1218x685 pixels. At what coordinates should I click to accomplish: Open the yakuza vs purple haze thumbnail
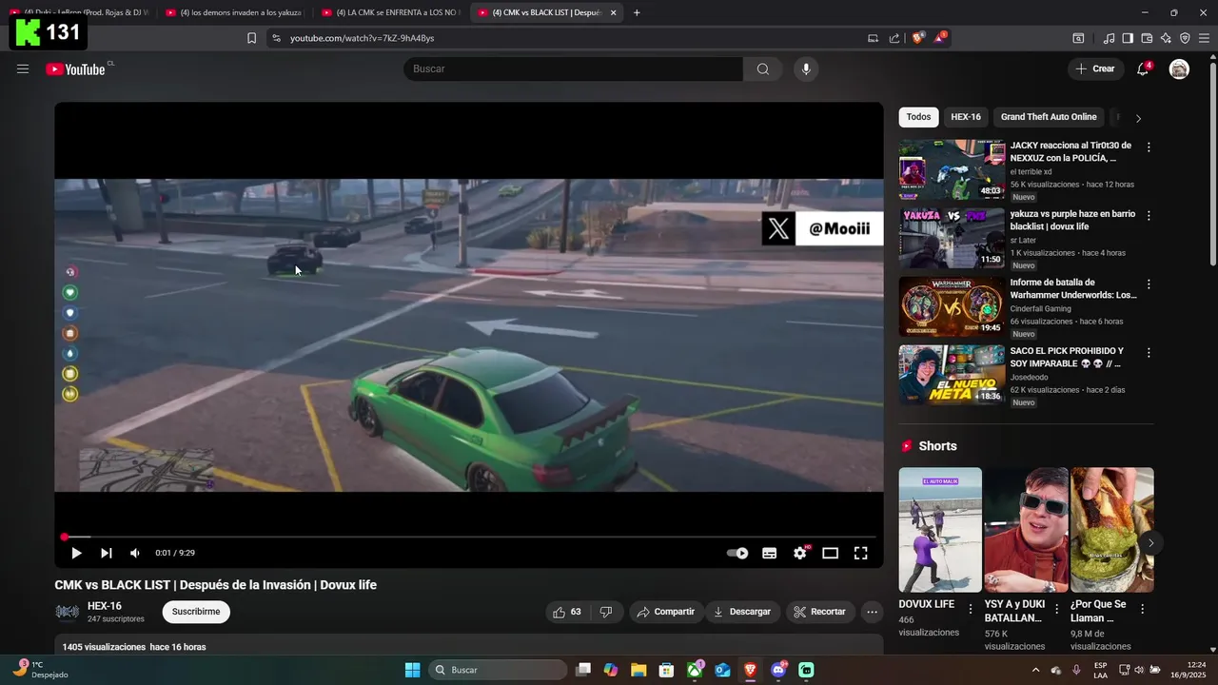tap(952, 238)
